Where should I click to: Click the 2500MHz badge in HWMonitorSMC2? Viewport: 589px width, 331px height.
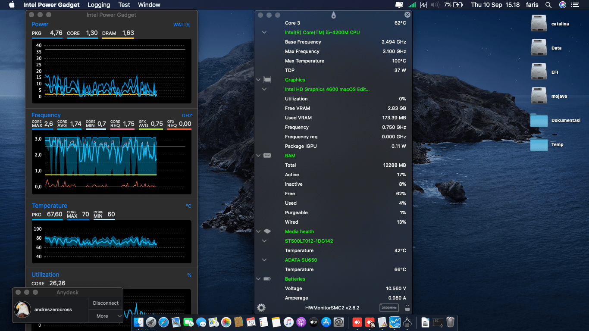[389, 308]
